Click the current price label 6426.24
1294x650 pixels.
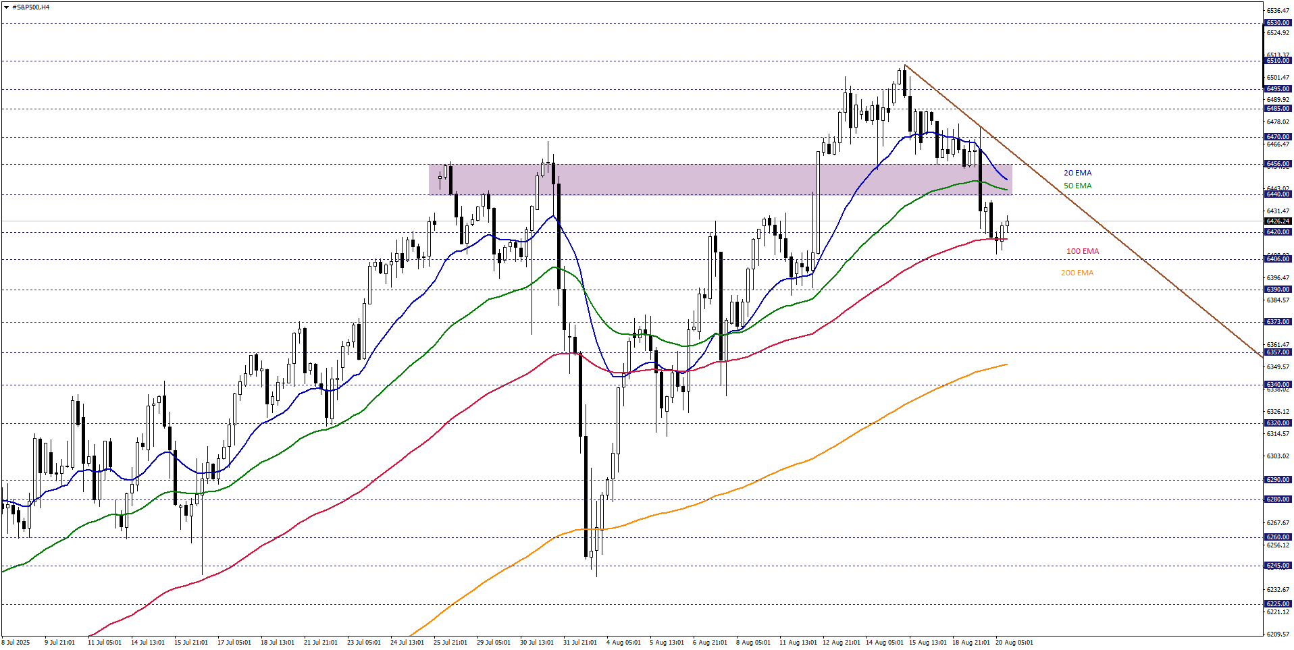1278,221
